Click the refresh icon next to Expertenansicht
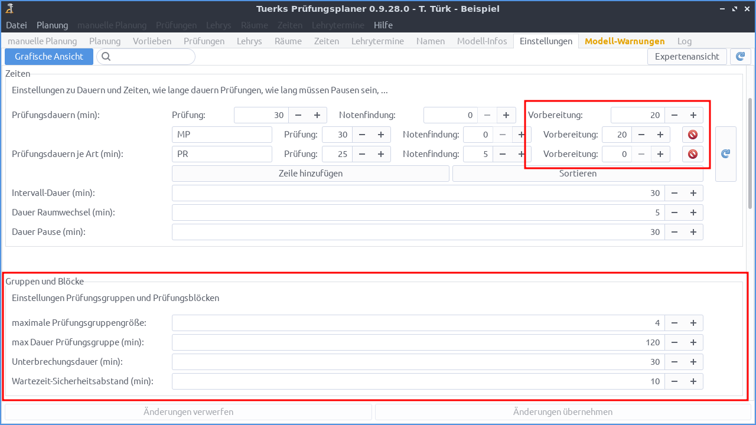The height and width of the screenshot is (425, 756). pyautogui.click(x=740, y=57)
